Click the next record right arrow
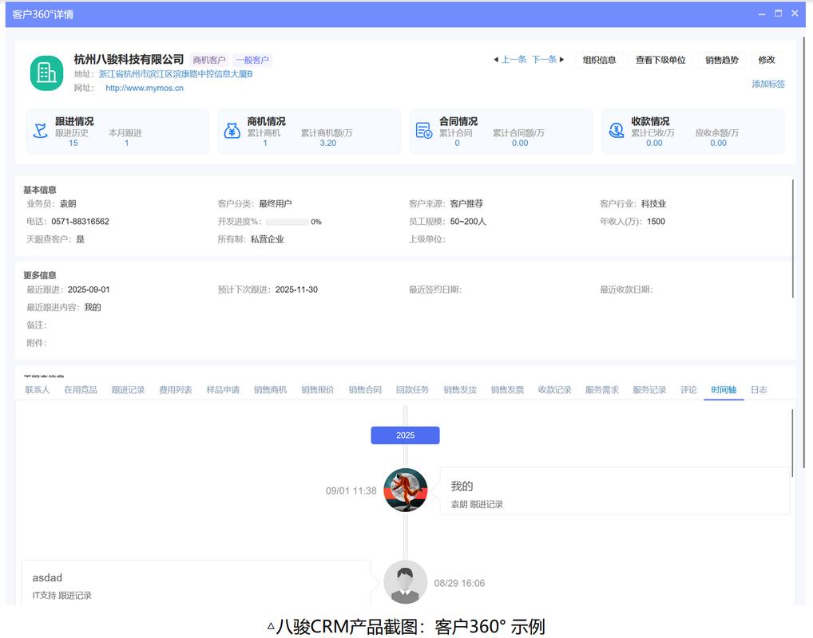 (x=561, y=60)
